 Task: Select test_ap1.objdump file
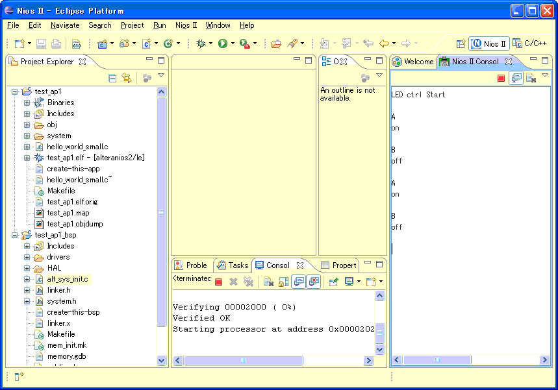pos(75,224)
